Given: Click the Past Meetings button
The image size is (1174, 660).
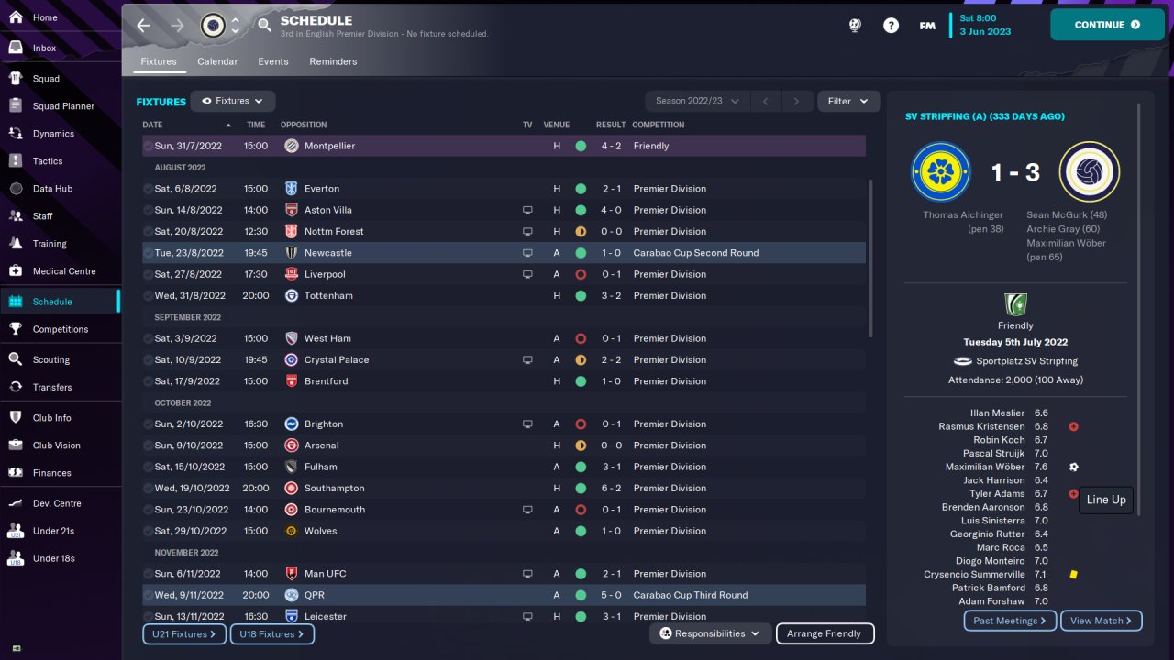Looking at the screenshot, I should coord(1010,621).
